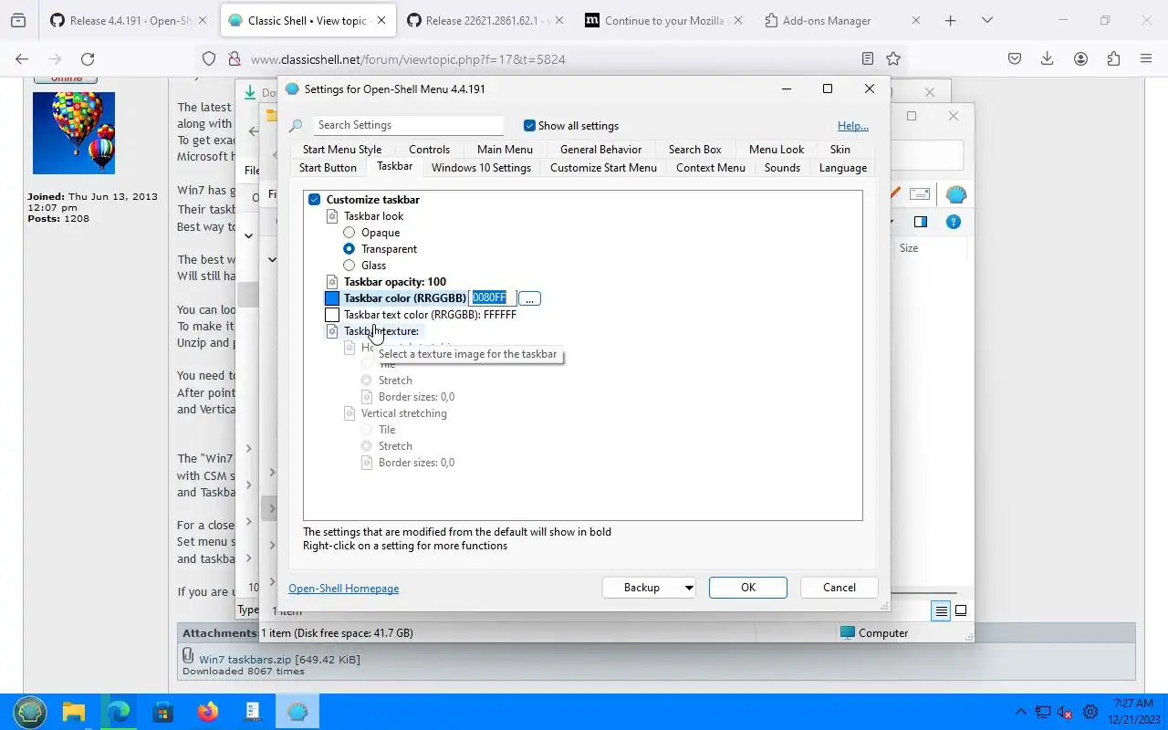
Task: Switch to the Start Button tab
Action: pyautogui.click(x=328, y=168)
